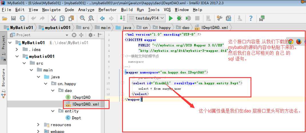
Task: Click the resultType value cn.happy.entity.Dept
Action: pyautogui.click(x=218, y=83)
